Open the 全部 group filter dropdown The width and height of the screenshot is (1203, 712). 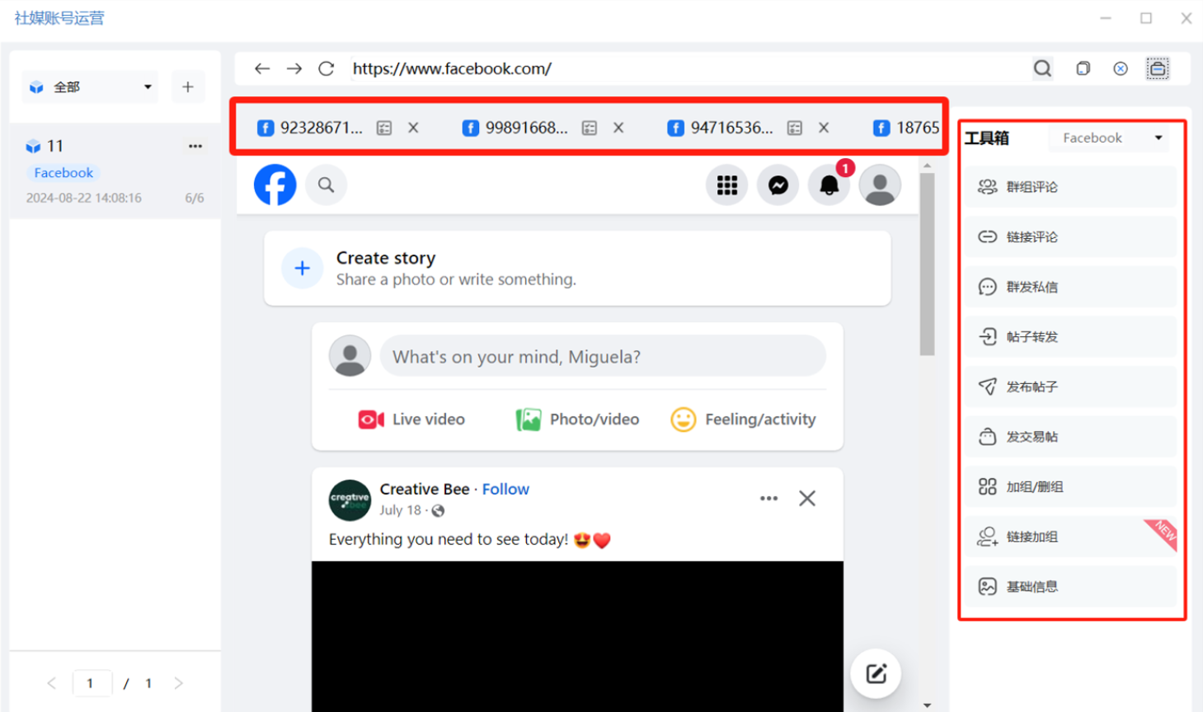pos(90,87)
